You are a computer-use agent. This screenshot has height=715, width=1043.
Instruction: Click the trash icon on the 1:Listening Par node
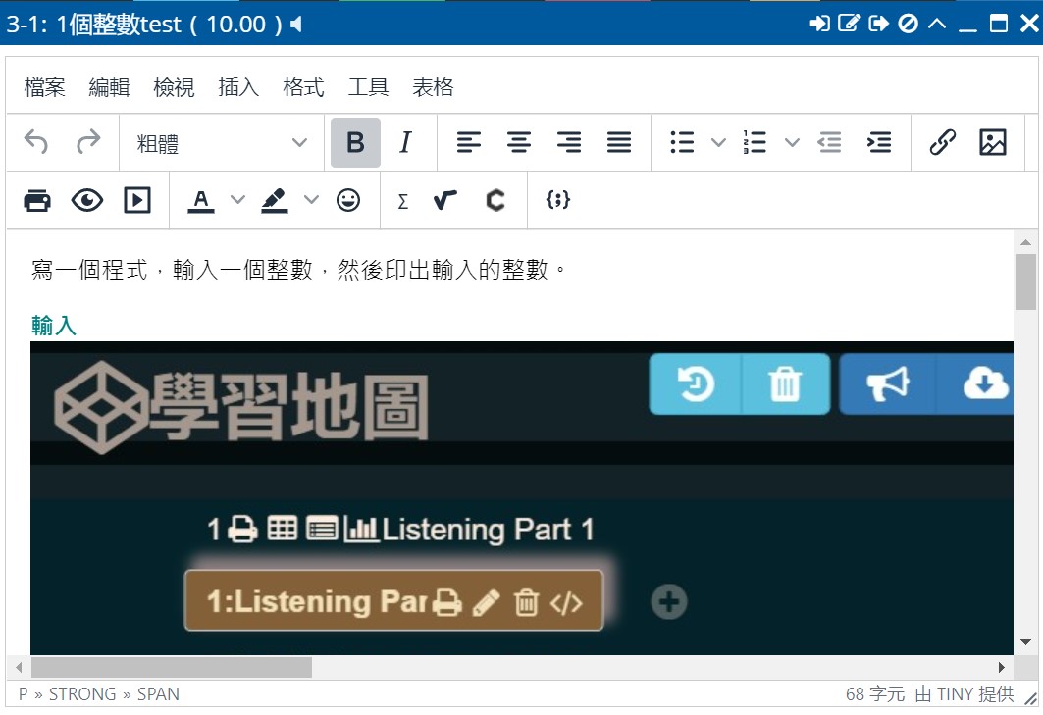click(526, 602)
